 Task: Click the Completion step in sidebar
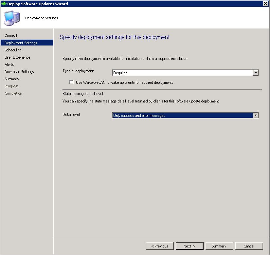[13, 93]
